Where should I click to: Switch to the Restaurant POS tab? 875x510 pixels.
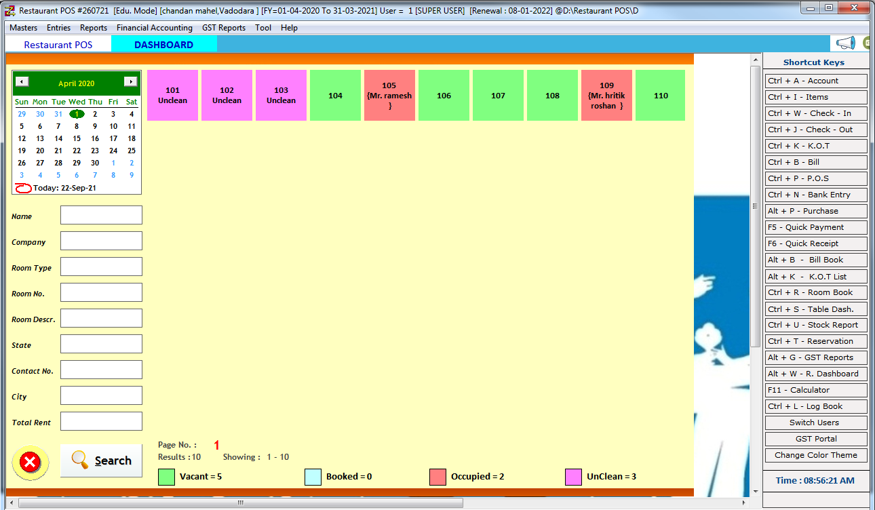(x=58, y=44)
